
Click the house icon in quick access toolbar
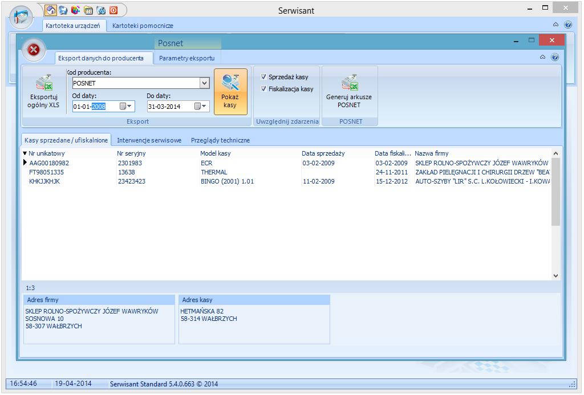tap(51, 10)
